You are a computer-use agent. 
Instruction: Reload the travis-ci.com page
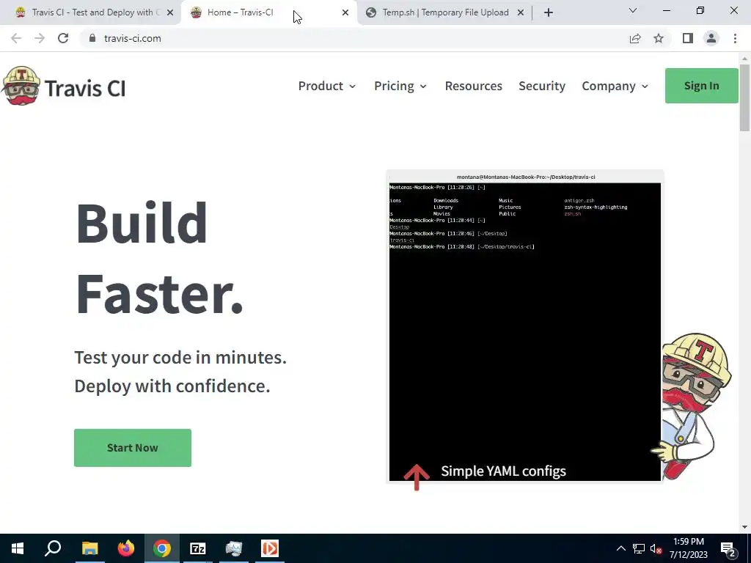(x=63, y=38)
